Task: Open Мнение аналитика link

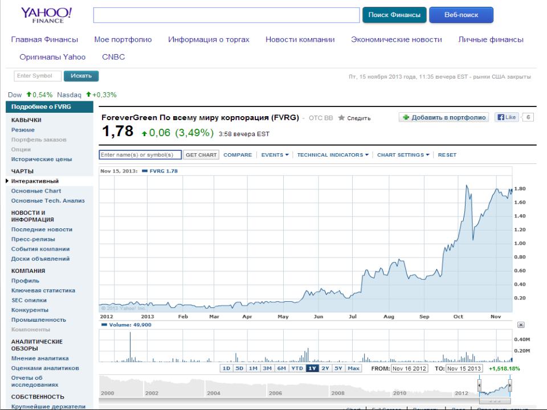Action: 40,358
